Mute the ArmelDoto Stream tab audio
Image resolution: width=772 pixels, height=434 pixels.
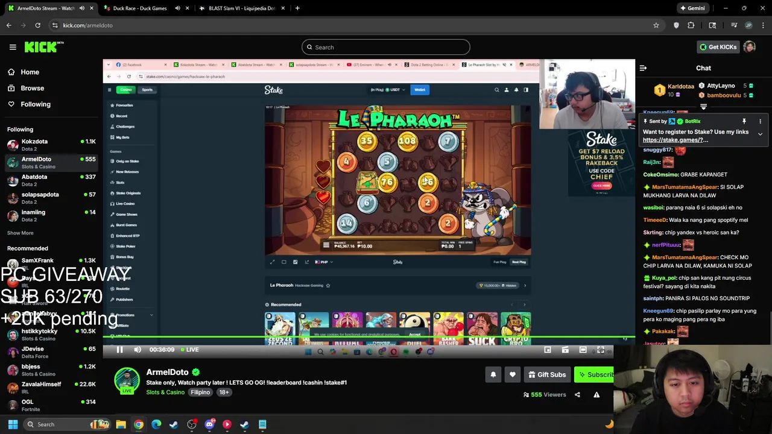[82, 8]
